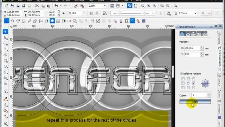Click the Position transform icon in the toolbar row
Image resolution: width=225 pixels, height=127 pixels.
point(7,21)
